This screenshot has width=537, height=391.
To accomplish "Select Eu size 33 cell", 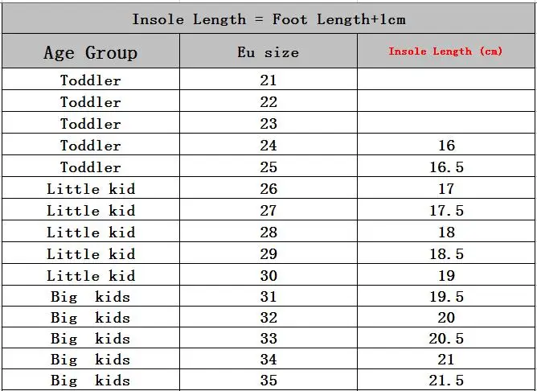I will pyautogui.click(x=268, y=338).
